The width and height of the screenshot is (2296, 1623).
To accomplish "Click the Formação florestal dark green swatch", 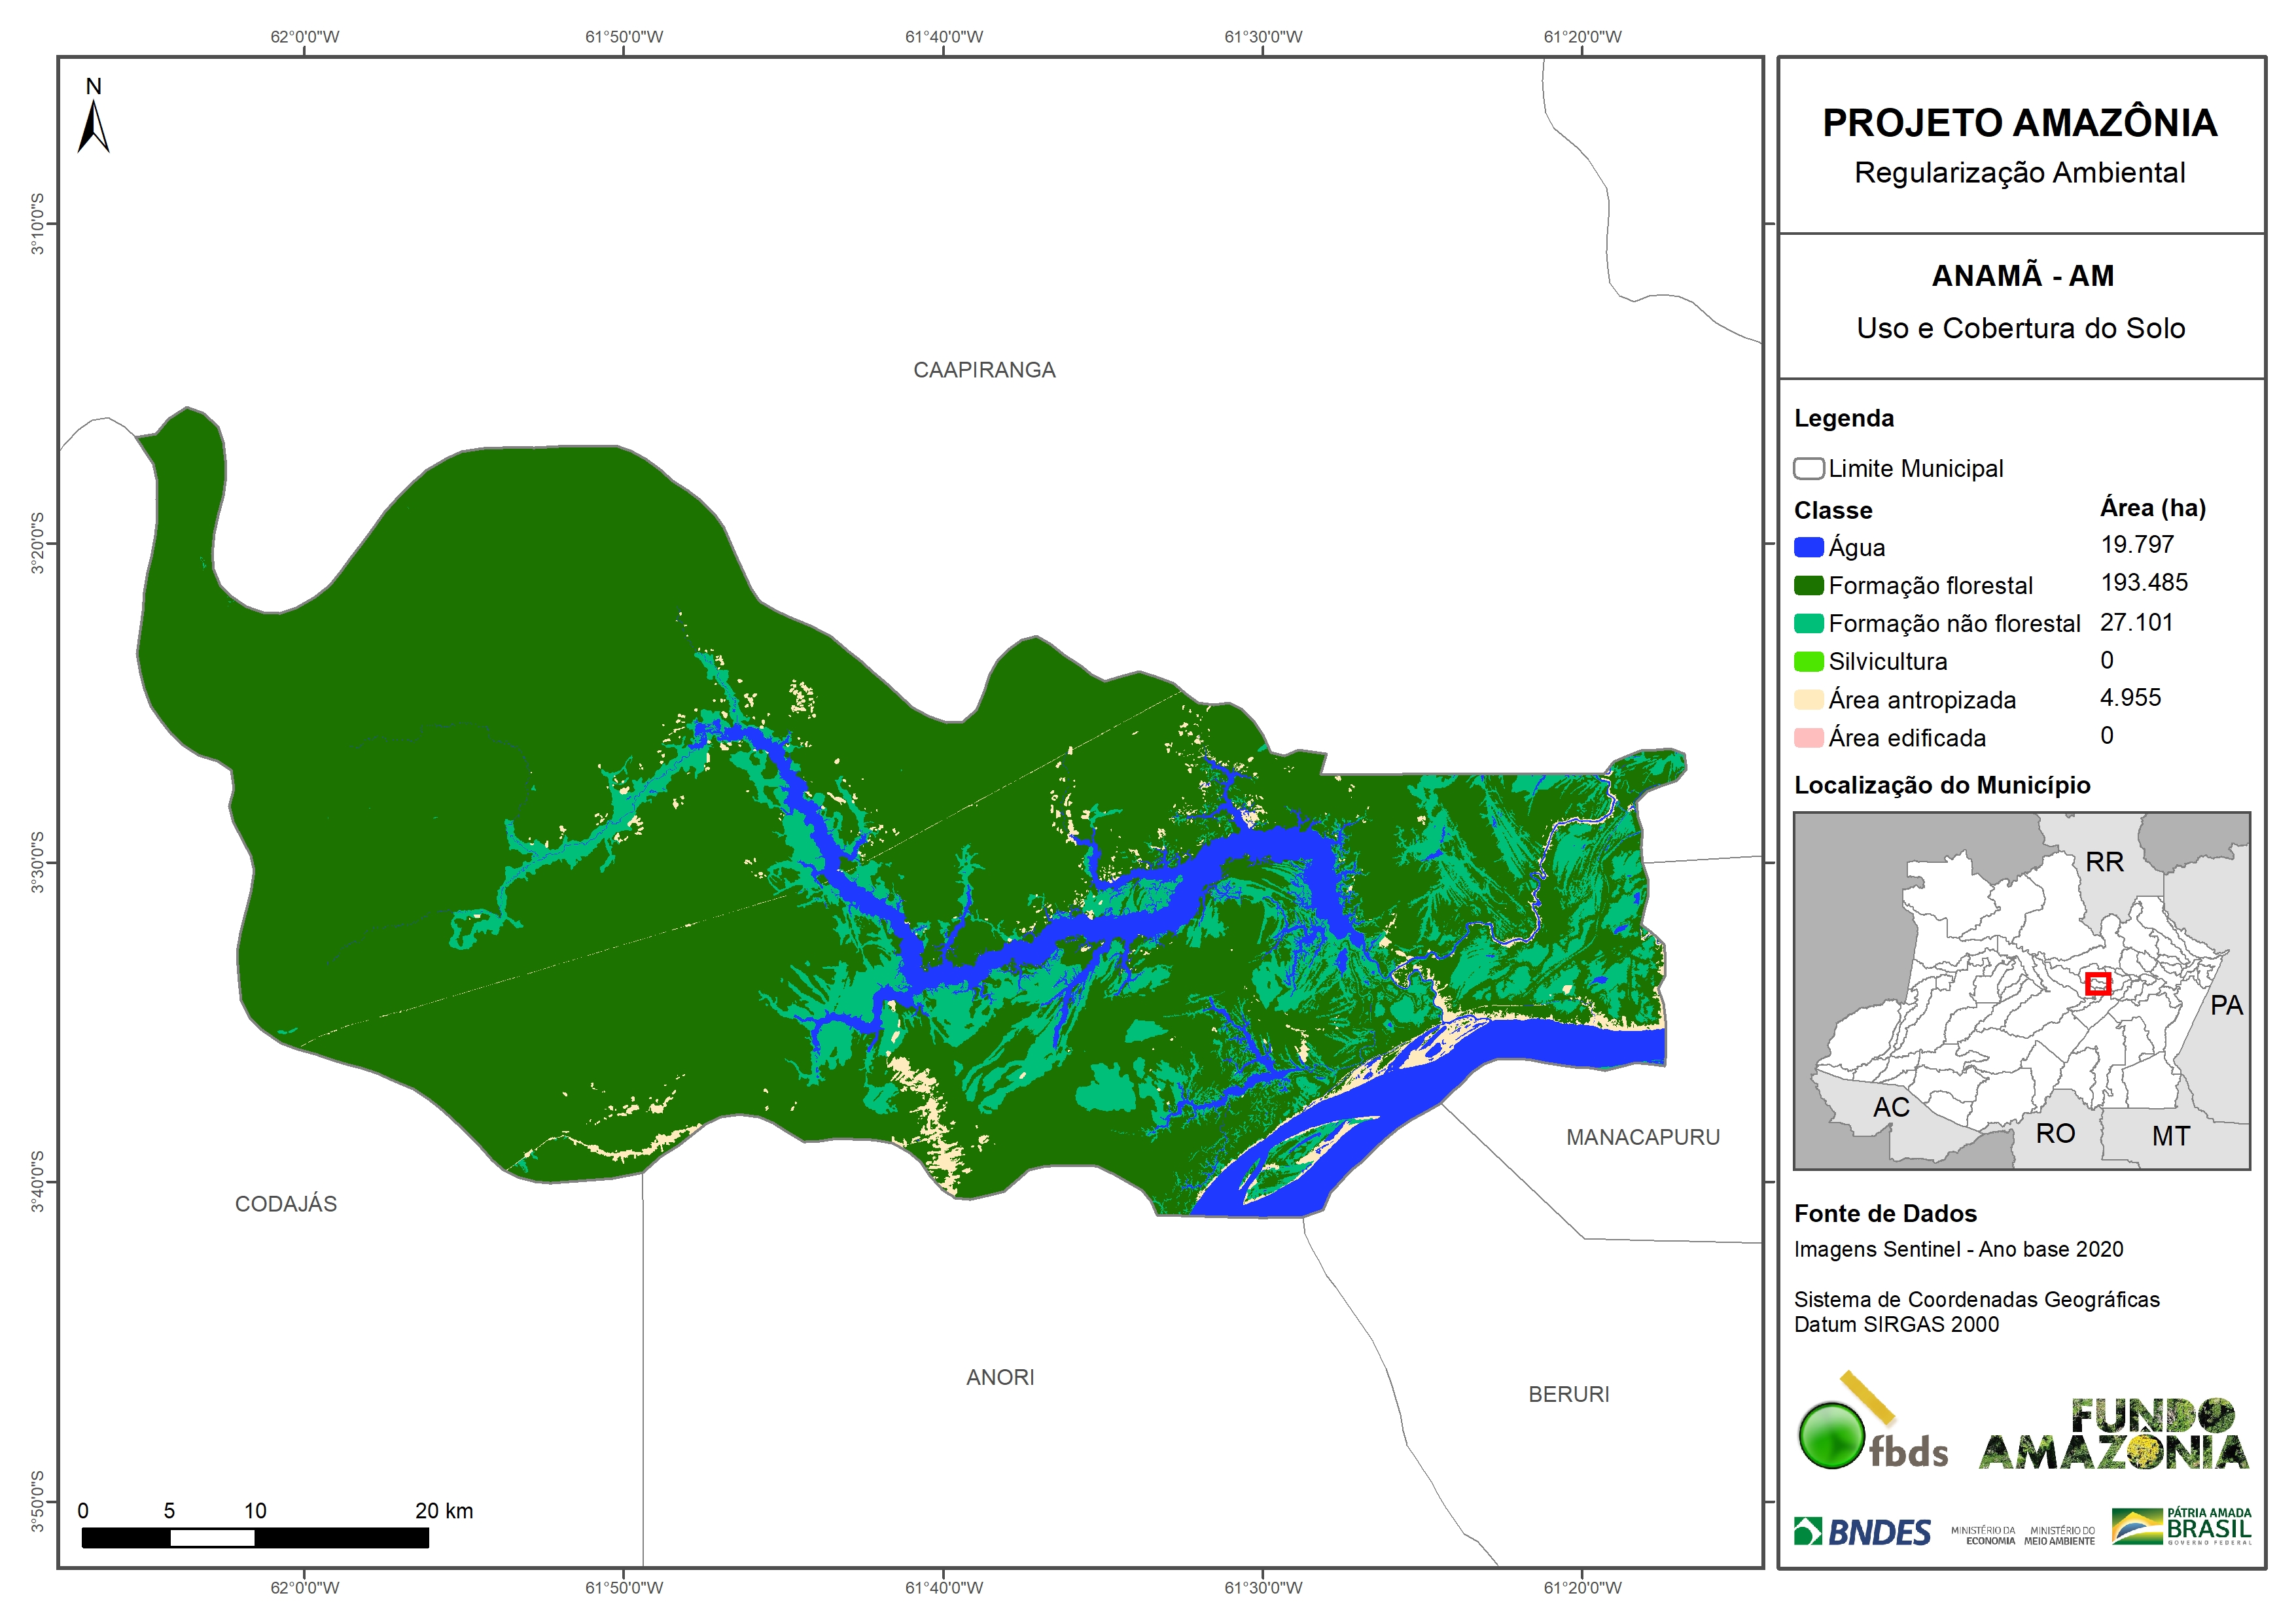I will [x=1808, y=585].
